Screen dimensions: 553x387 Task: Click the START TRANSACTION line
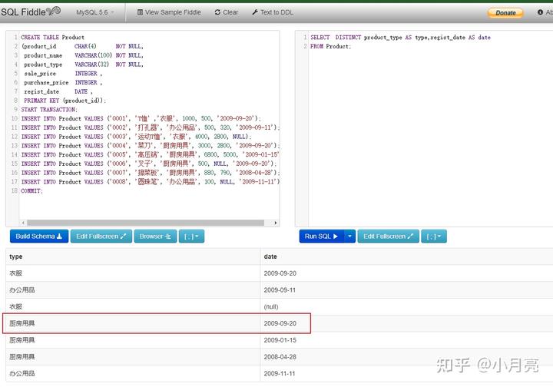point(49,110)
